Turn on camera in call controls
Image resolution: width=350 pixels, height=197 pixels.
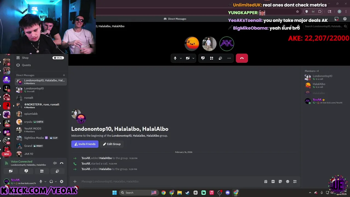[188, 58]
